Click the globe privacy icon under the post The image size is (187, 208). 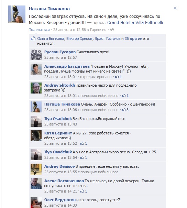tap(112, 30)
